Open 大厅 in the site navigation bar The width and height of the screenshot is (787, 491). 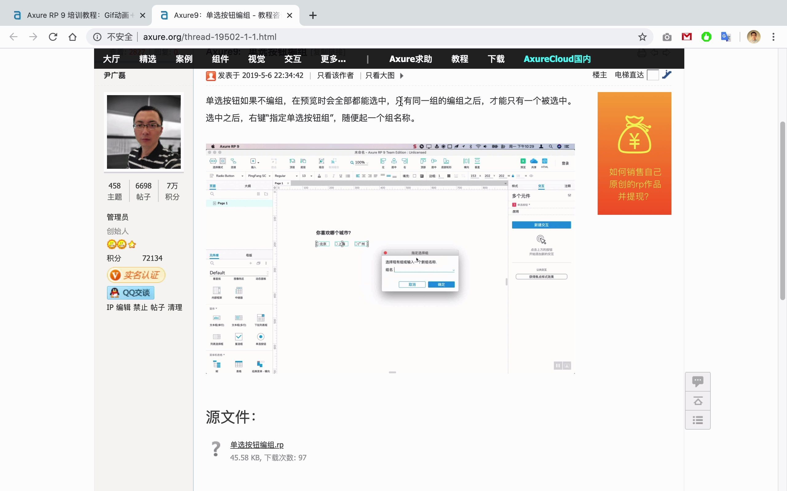pos(112,59)
